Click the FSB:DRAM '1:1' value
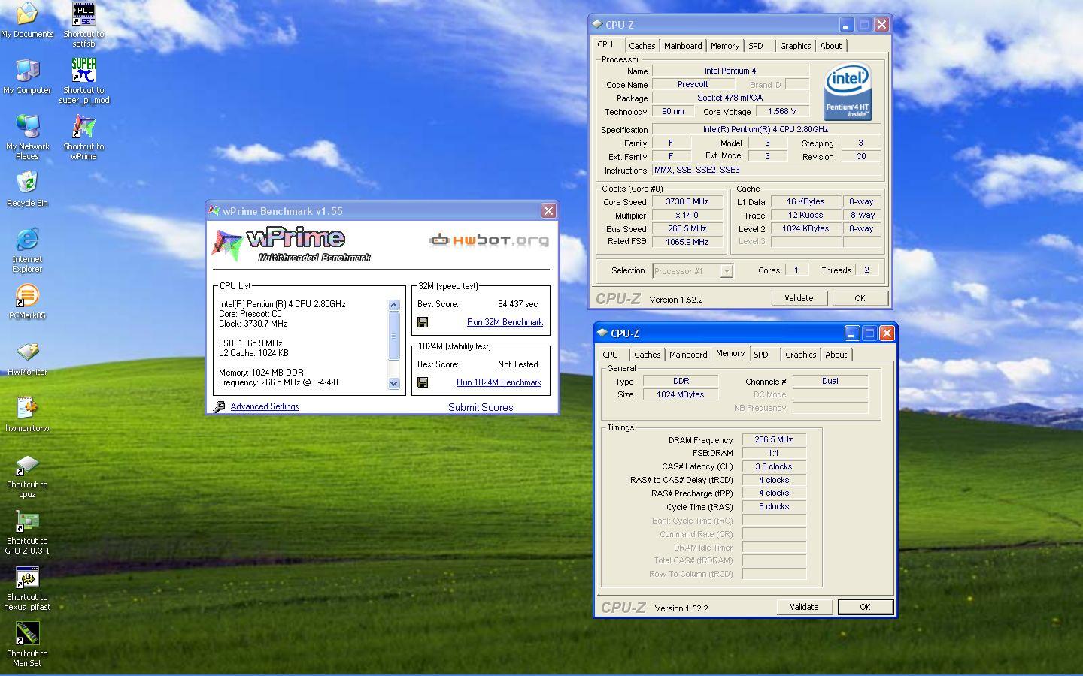Image resolution: width=1083 pixels, height=676 pixels. pyautogui.click(x=774, y=454)
